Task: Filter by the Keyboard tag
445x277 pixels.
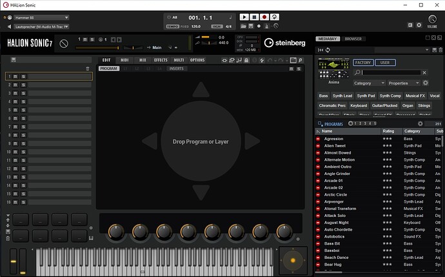Action: (x=359, y=105)
